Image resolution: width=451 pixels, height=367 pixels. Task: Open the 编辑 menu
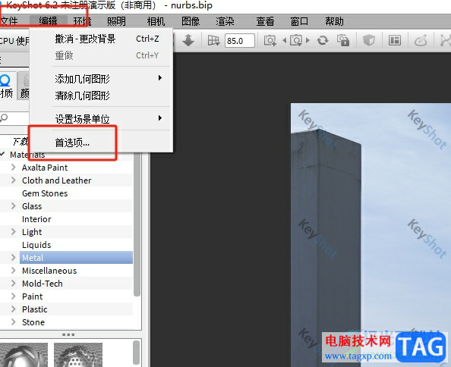coord(48,21)
